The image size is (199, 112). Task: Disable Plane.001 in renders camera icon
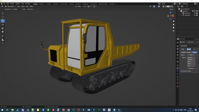pos(197,13)
